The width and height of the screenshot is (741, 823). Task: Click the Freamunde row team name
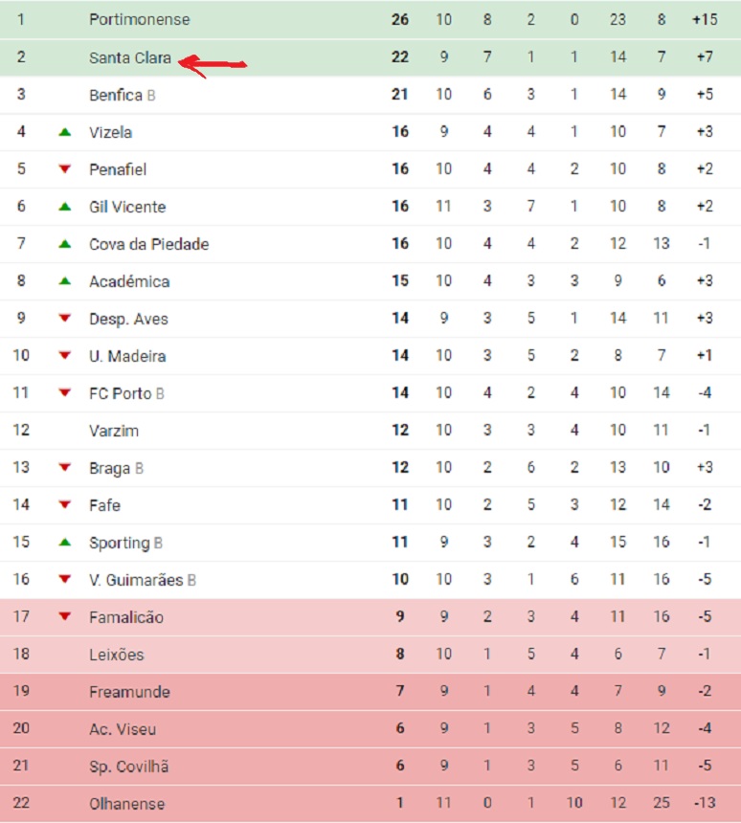(x=129, y=692)
